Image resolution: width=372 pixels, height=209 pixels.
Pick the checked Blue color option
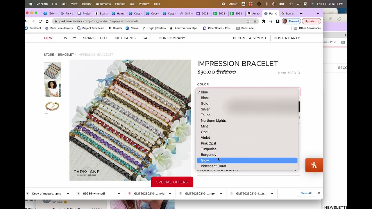click(247, 92)
